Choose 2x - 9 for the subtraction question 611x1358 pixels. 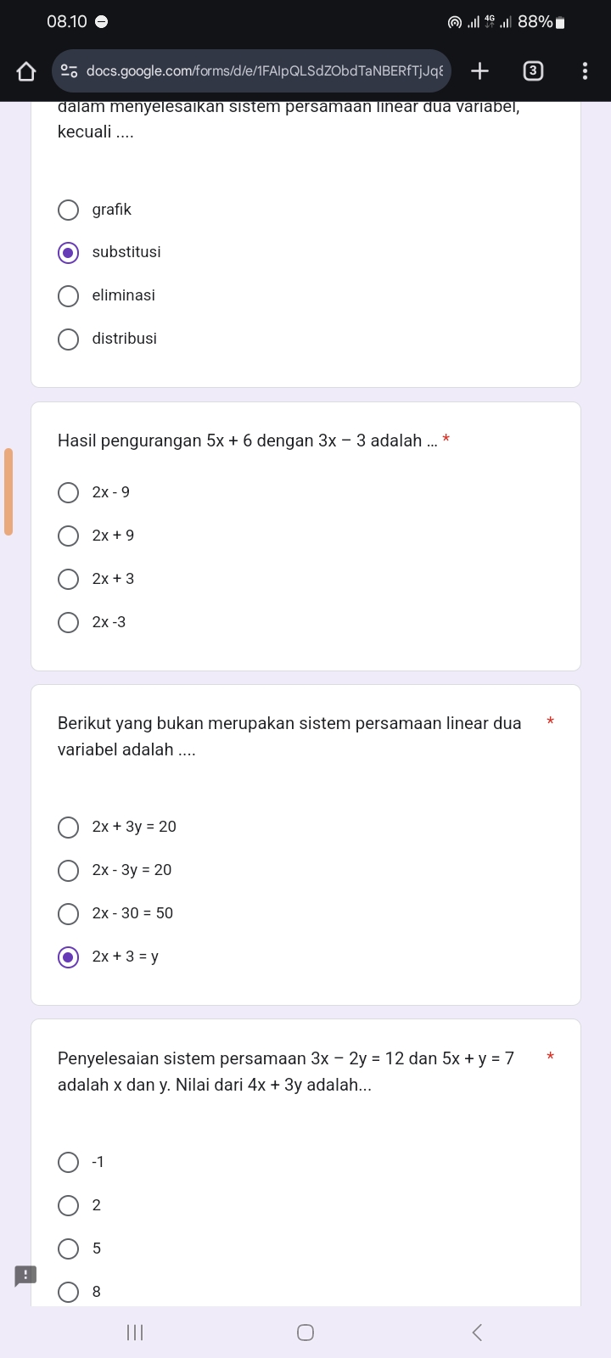[x=68, y=492]
